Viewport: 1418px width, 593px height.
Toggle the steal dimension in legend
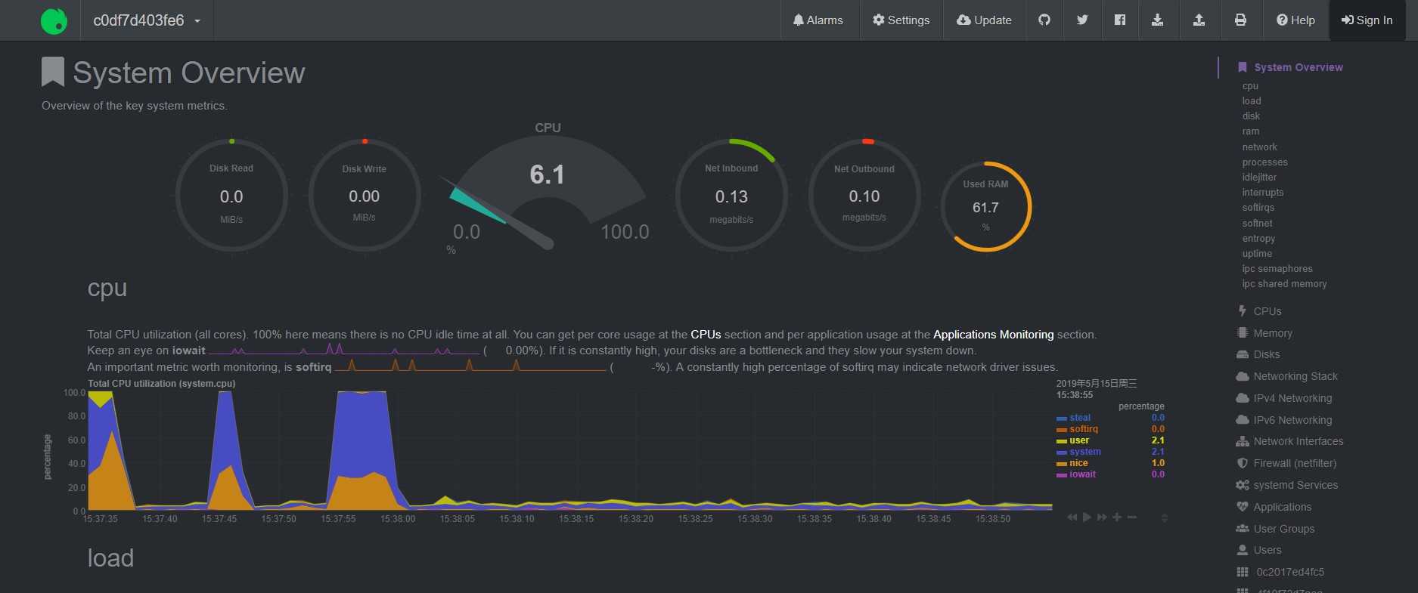point(1080,418)
